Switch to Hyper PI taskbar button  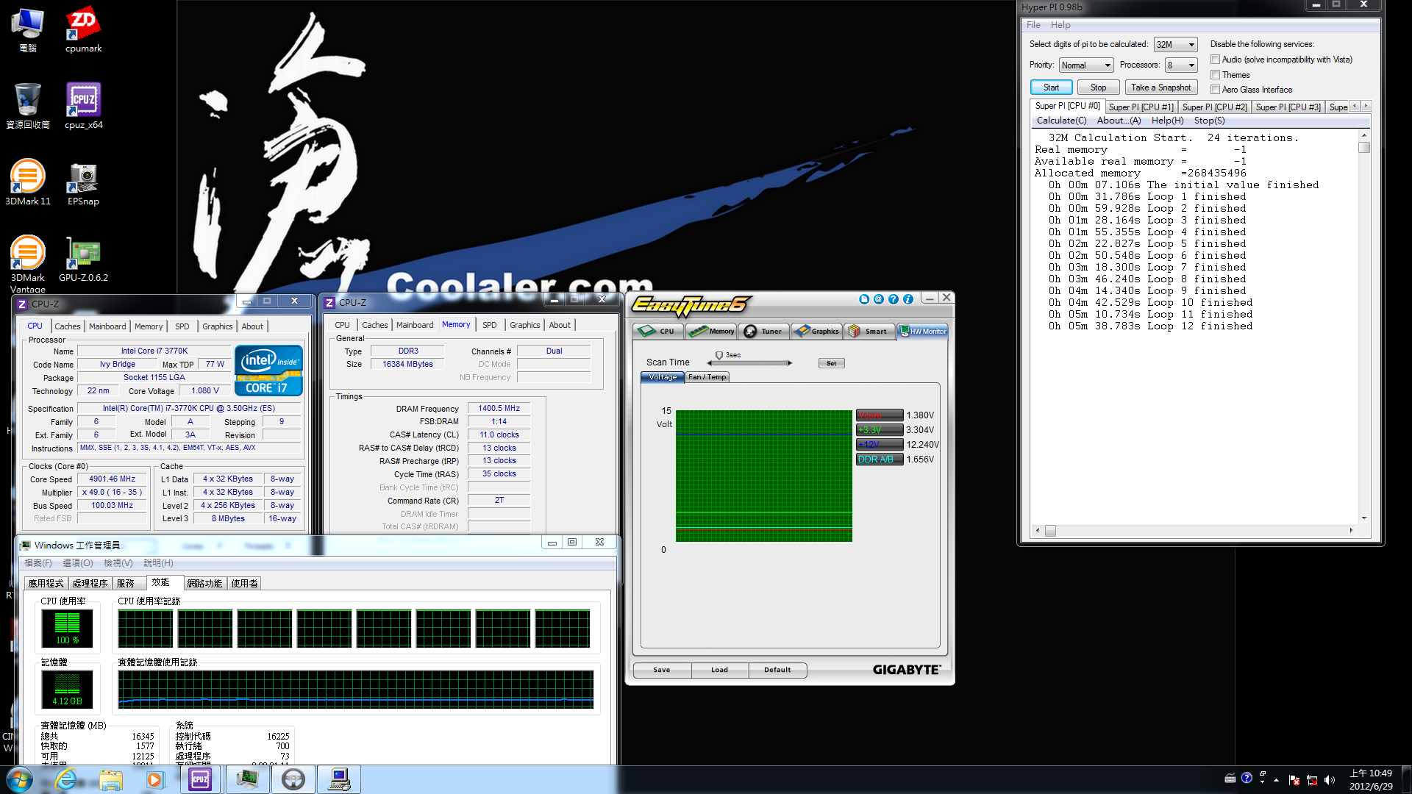point(339,779)
